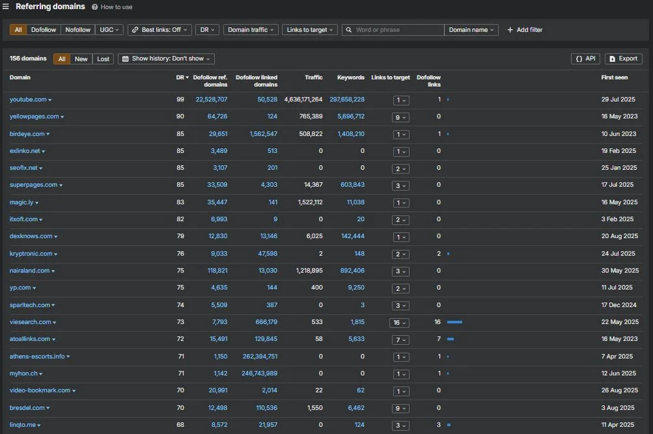Screen dimensions: 653x434
Task: Open Show history: Don't show dropdown
Action: pos(166,59)
